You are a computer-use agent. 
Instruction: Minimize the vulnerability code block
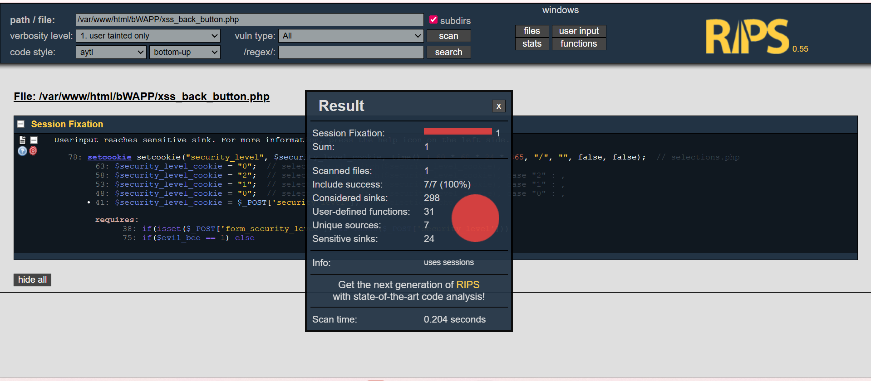(34, 140)
